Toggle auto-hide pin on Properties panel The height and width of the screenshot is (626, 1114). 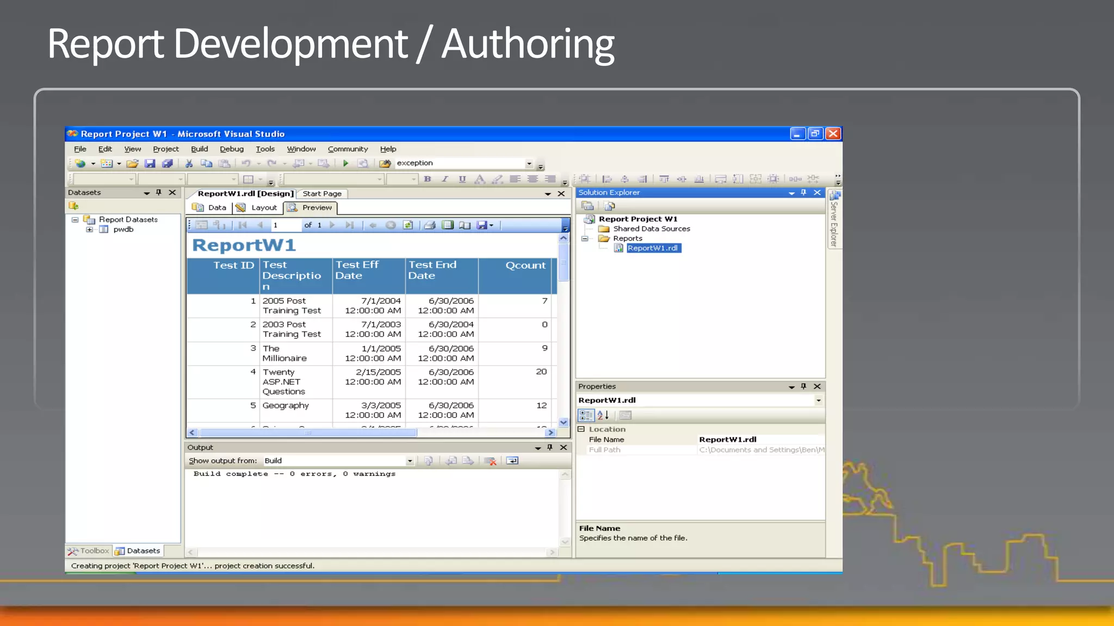(803, 386)
